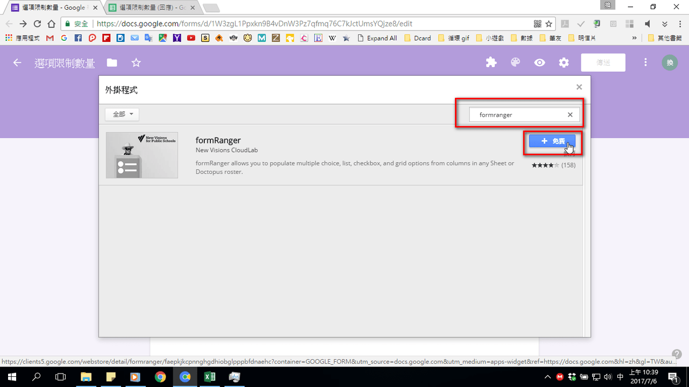Click the URL address bar

pos(307,24)
